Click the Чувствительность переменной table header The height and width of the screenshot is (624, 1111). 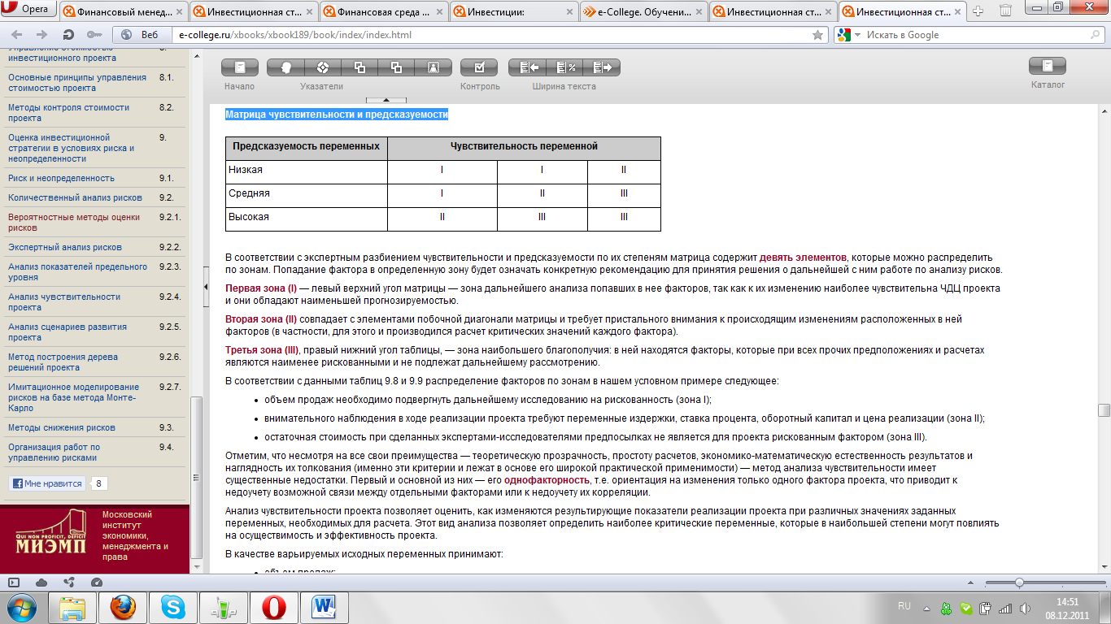tap(525, 146)
